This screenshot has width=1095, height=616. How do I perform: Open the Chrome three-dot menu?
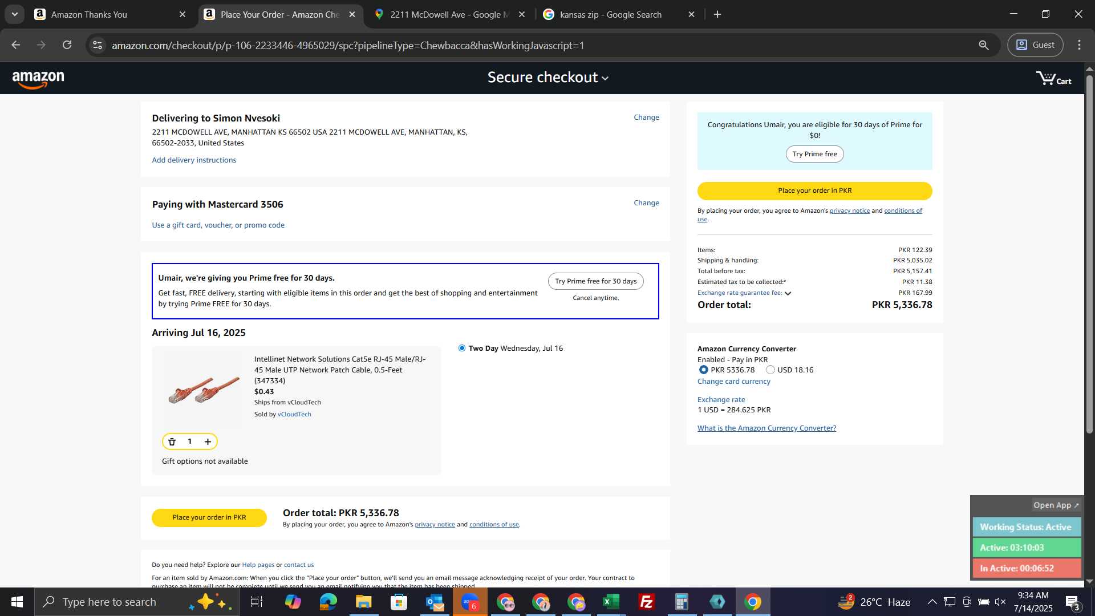click(x=1079, y=45)
